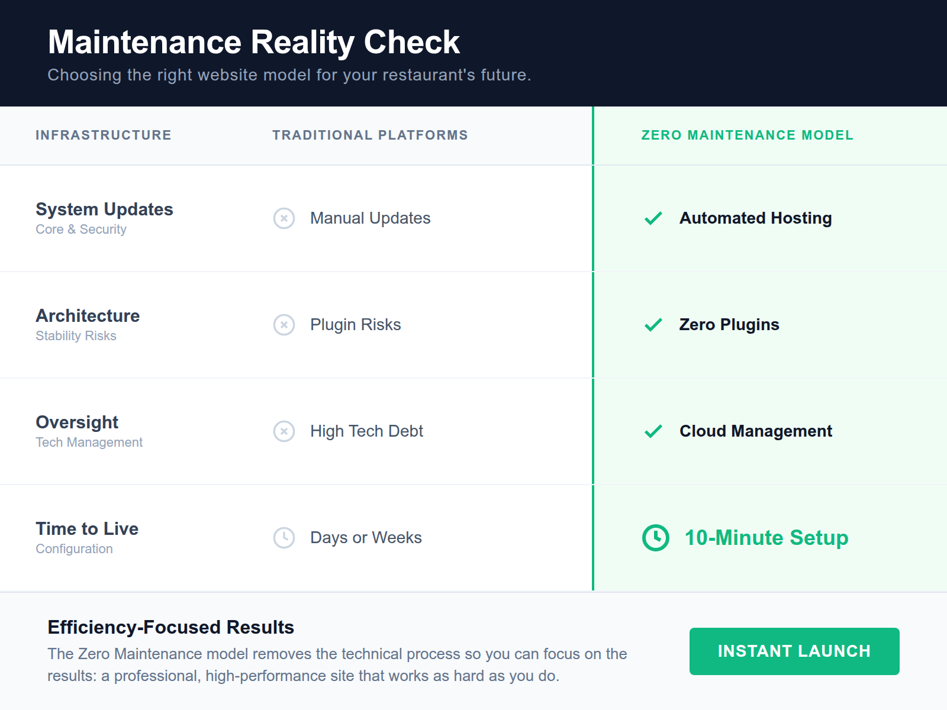Click the Architecture row heading
The image size is (947, 710).
tap(88, 316)
